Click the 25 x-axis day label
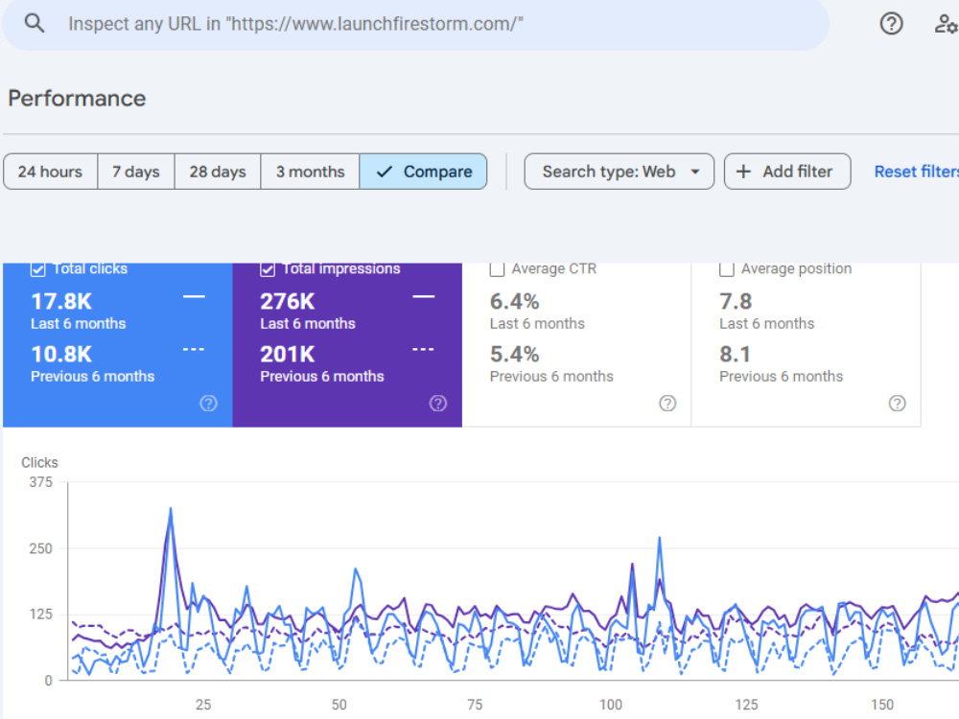 click(203, 705)
